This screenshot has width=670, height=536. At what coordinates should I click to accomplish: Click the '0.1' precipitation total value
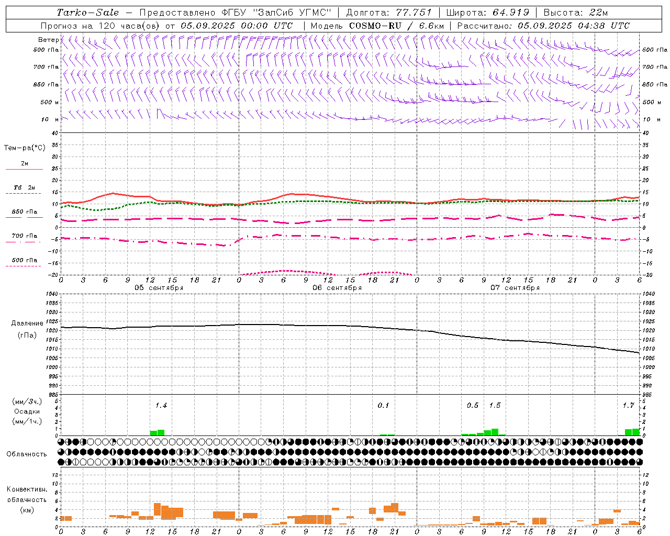[383, 406]
